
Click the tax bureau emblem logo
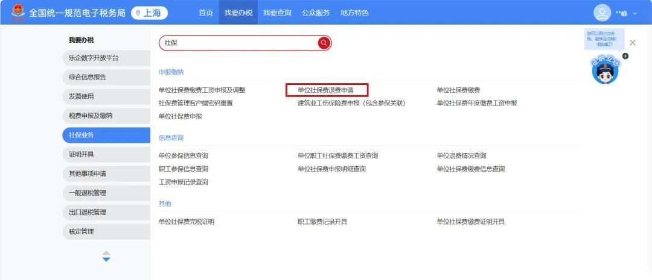click(x=18, y=13)
